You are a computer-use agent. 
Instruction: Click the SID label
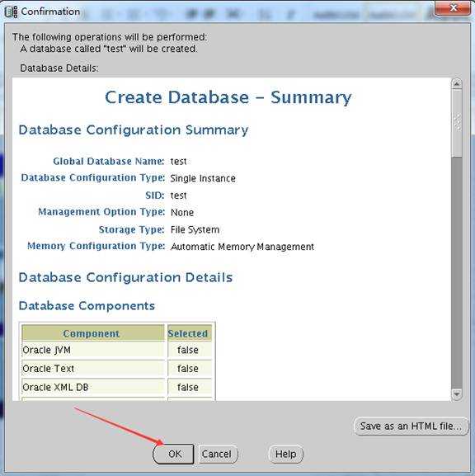pyautogui.click(x=154, y=196)
